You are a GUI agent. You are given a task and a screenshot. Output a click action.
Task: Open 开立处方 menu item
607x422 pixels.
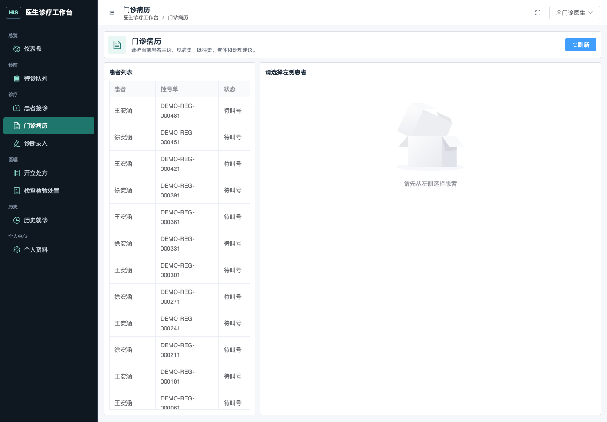[49, 173]
